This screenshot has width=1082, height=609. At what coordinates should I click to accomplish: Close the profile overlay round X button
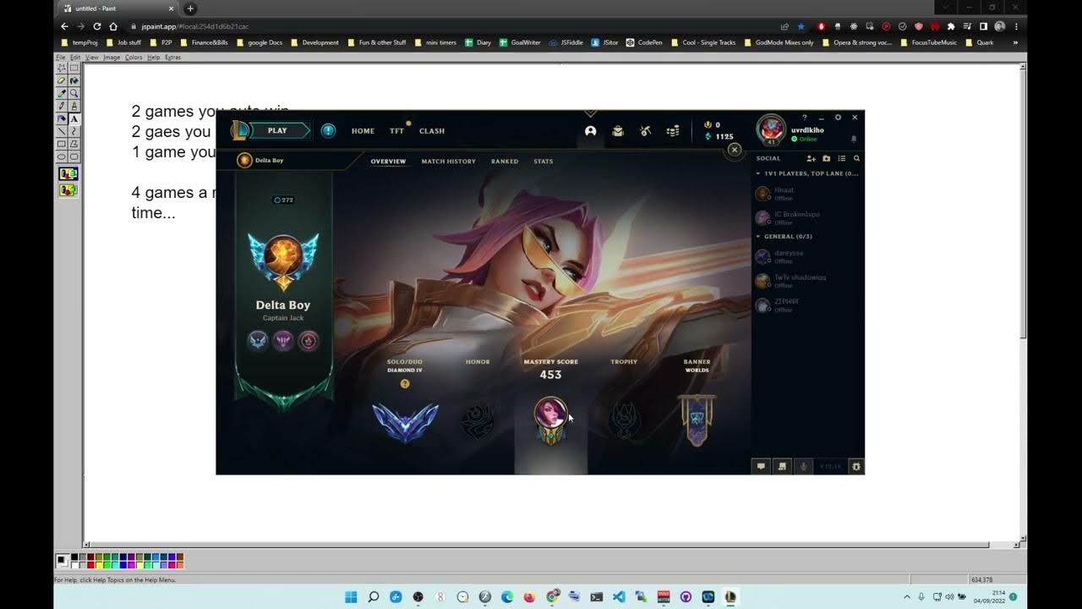point(735,150)
